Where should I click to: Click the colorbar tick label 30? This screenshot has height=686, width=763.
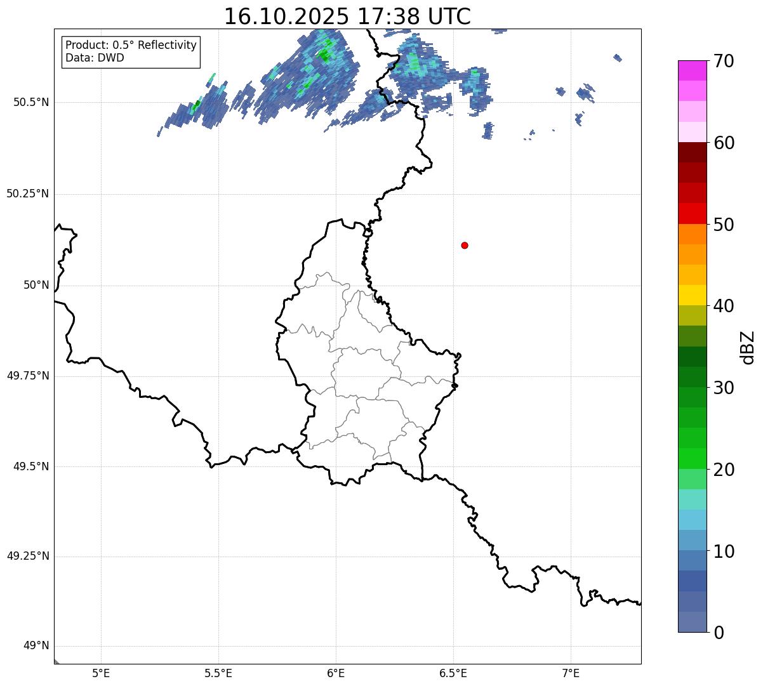tap(723, 388)
